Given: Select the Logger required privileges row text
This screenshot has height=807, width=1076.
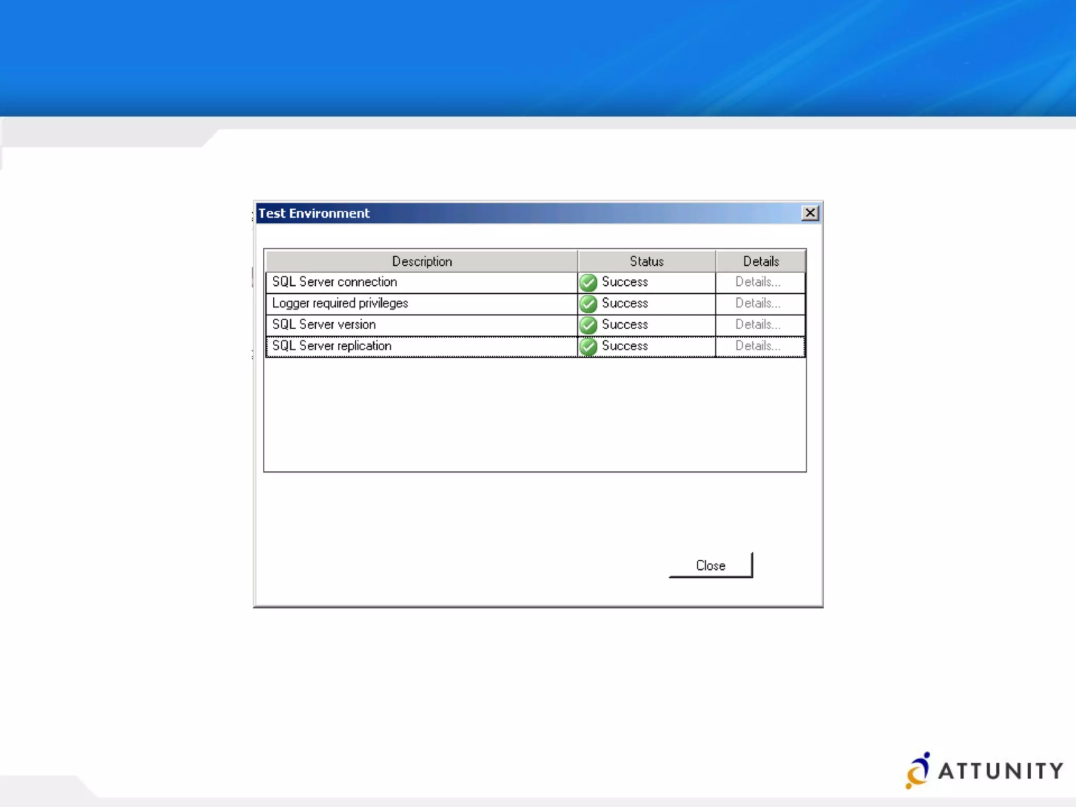Looking at the screenshot, I should 340,304.
